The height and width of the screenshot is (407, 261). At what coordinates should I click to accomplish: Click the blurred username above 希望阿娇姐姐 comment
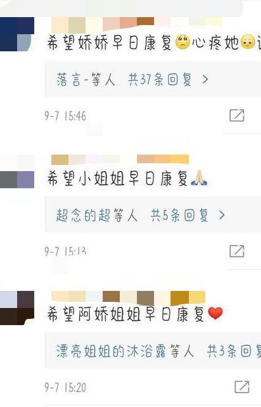click(x=128, y=297)
